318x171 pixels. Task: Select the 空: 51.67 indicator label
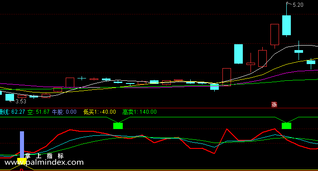click(39, 112)
